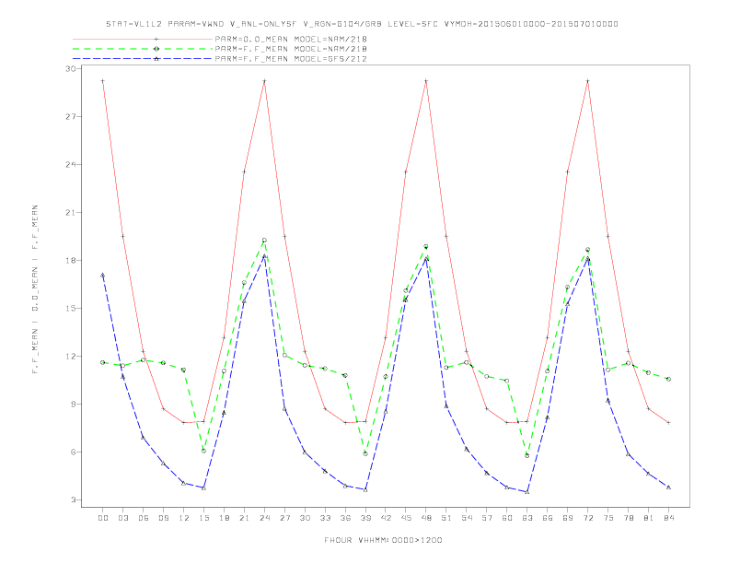Click x-axis forecast hour label 69
Screen dimensions: 729x564
tap(568, 518)
